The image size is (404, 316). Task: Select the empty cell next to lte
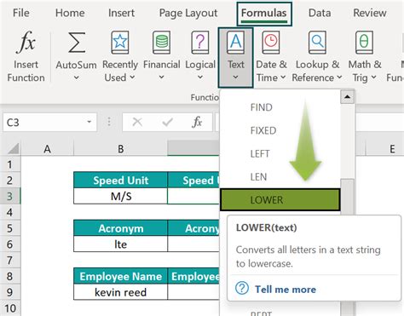pos(193,244)
